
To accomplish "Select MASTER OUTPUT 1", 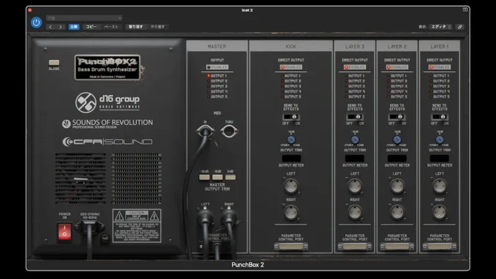I will tap(217, 76).
